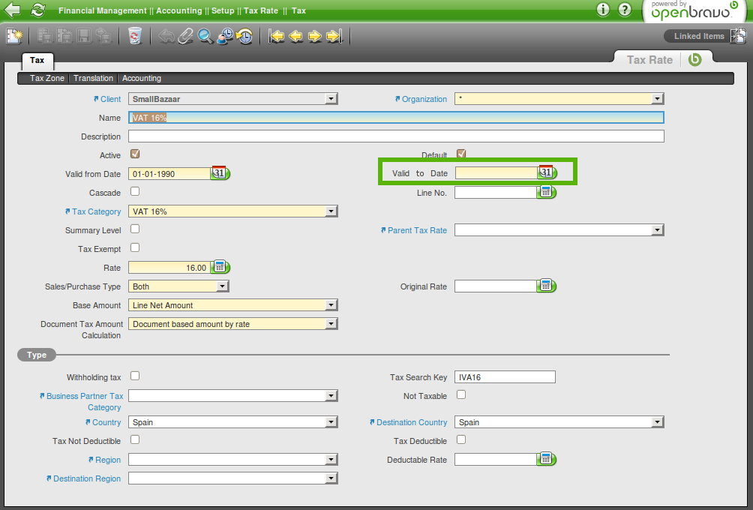753x510 pixels.
Task: Delete record using the trash icon
Action: point(135,36)
